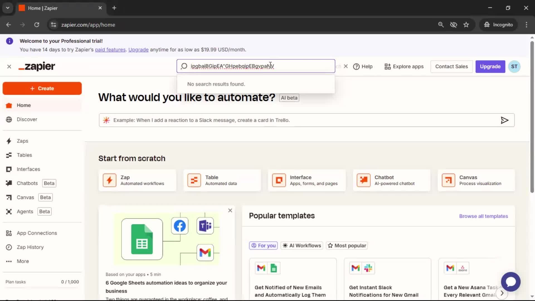
Task: Create a Chatbot from scratch
Action: [x=391, y=180]
